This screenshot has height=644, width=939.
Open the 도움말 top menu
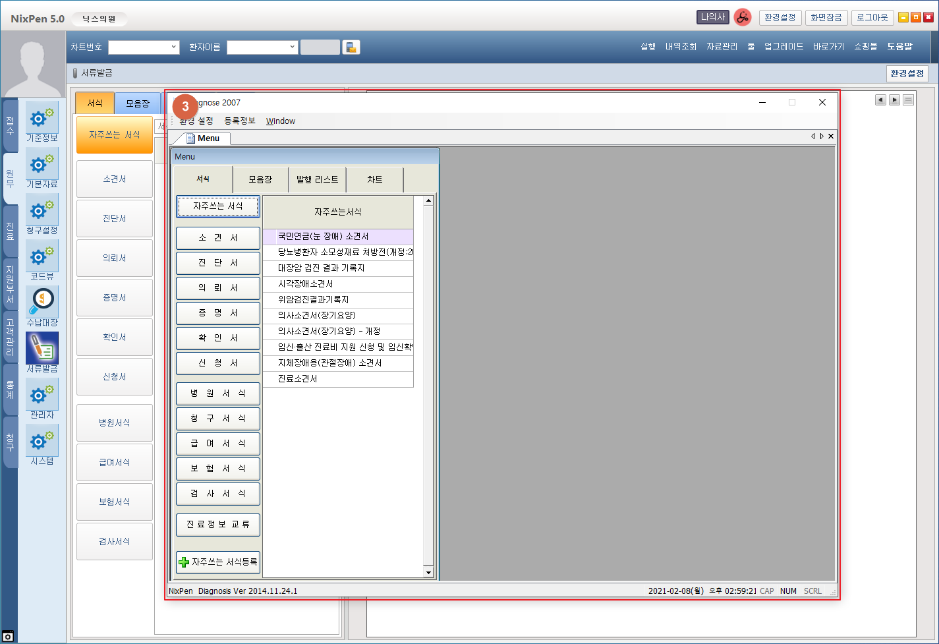(x=899, y=47)
